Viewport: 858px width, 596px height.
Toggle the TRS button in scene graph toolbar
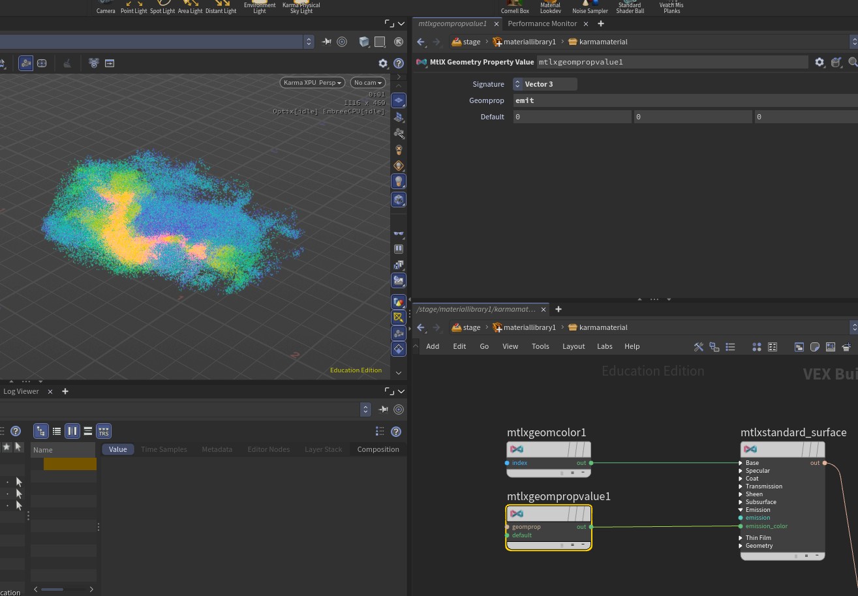tap(104, 431)
